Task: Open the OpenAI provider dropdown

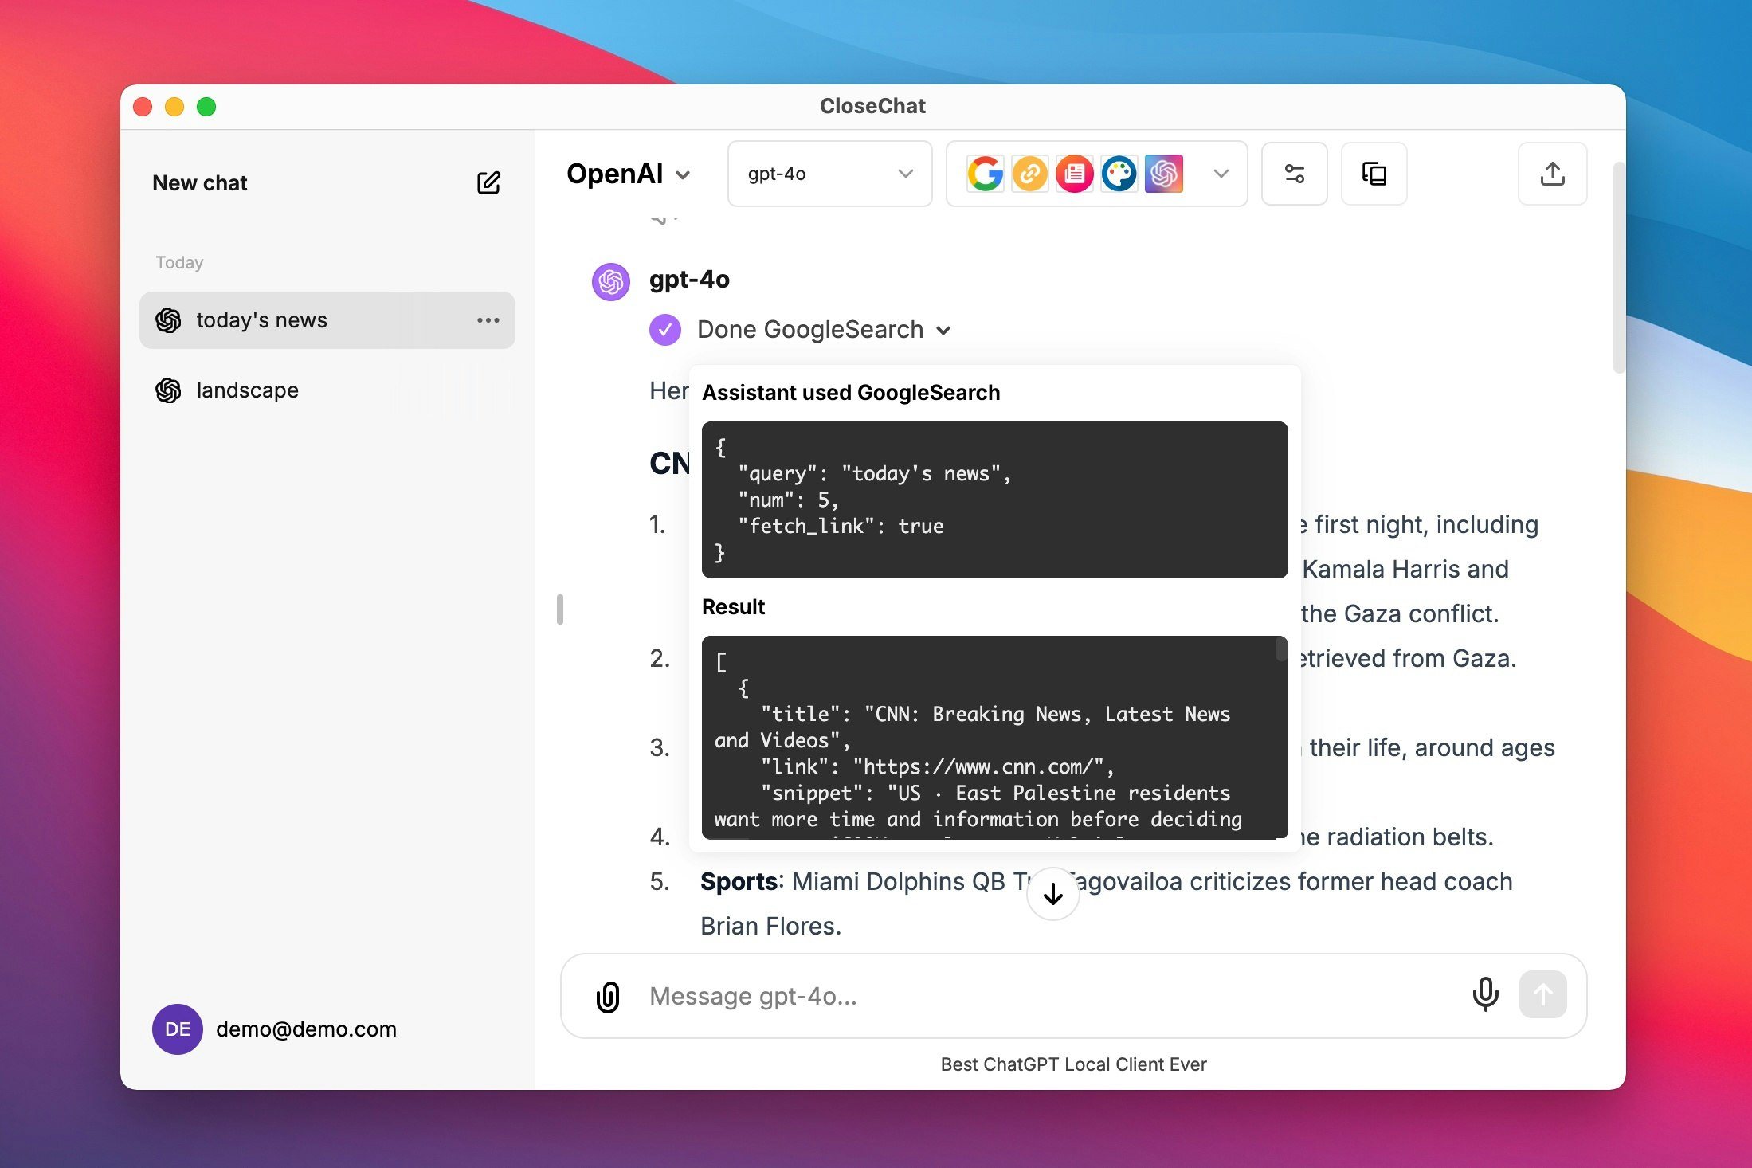Action: pos(628,174)
